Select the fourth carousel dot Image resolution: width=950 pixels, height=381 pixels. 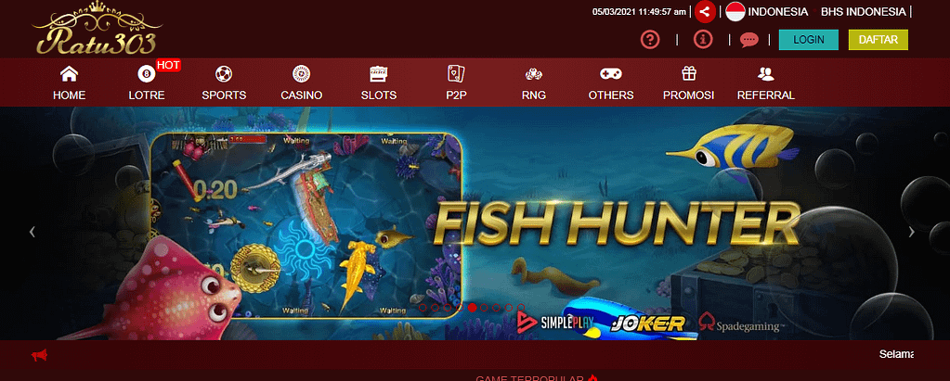460,307
